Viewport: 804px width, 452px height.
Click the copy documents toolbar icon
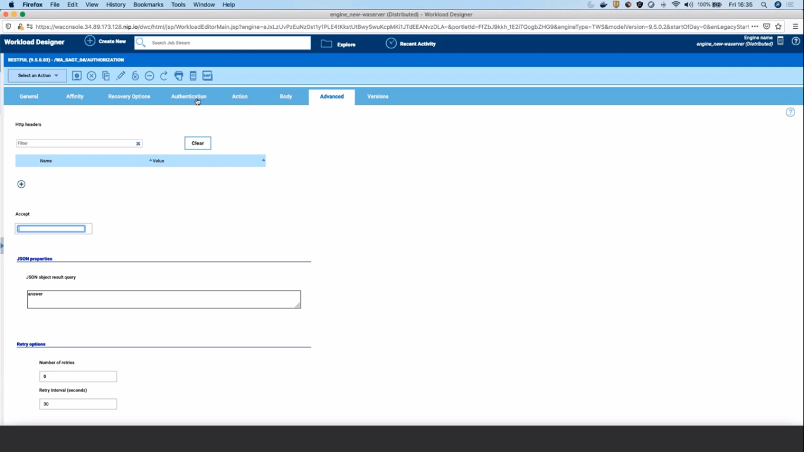[x=106, y=76]
